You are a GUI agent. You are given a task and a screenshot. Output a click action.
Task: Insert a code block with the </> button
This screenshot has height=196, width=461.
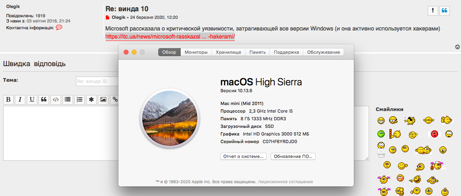[x=55, y=100]
